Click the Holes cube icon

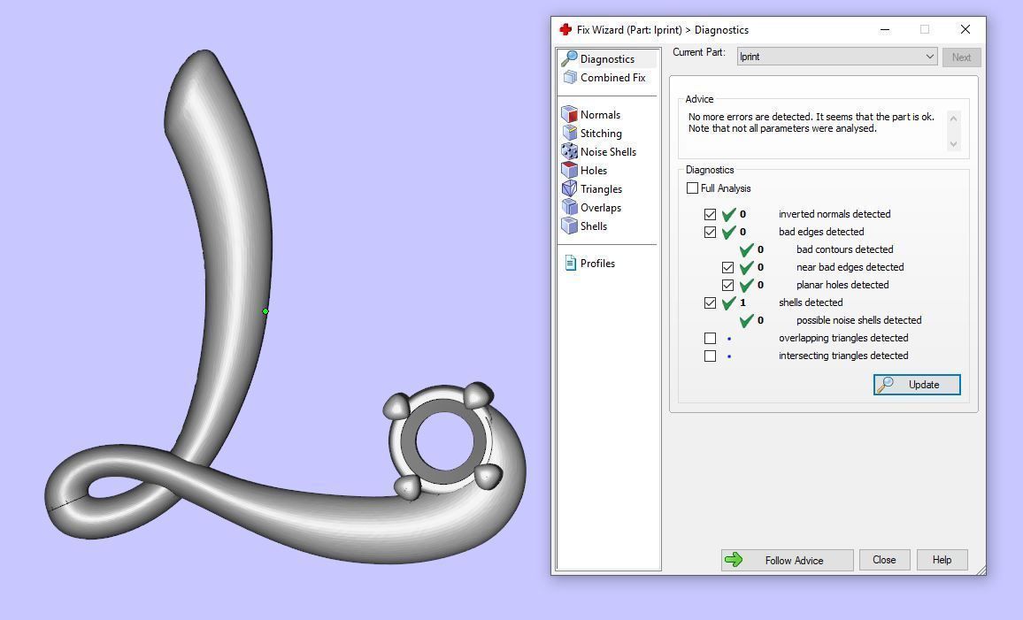tap(570, 170)
